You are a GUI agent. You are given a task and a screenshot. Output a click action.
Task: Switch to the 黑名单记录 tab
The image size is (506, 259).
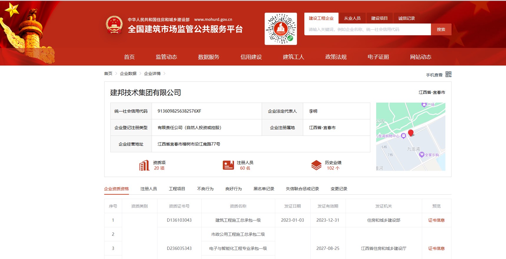(264, 189)
